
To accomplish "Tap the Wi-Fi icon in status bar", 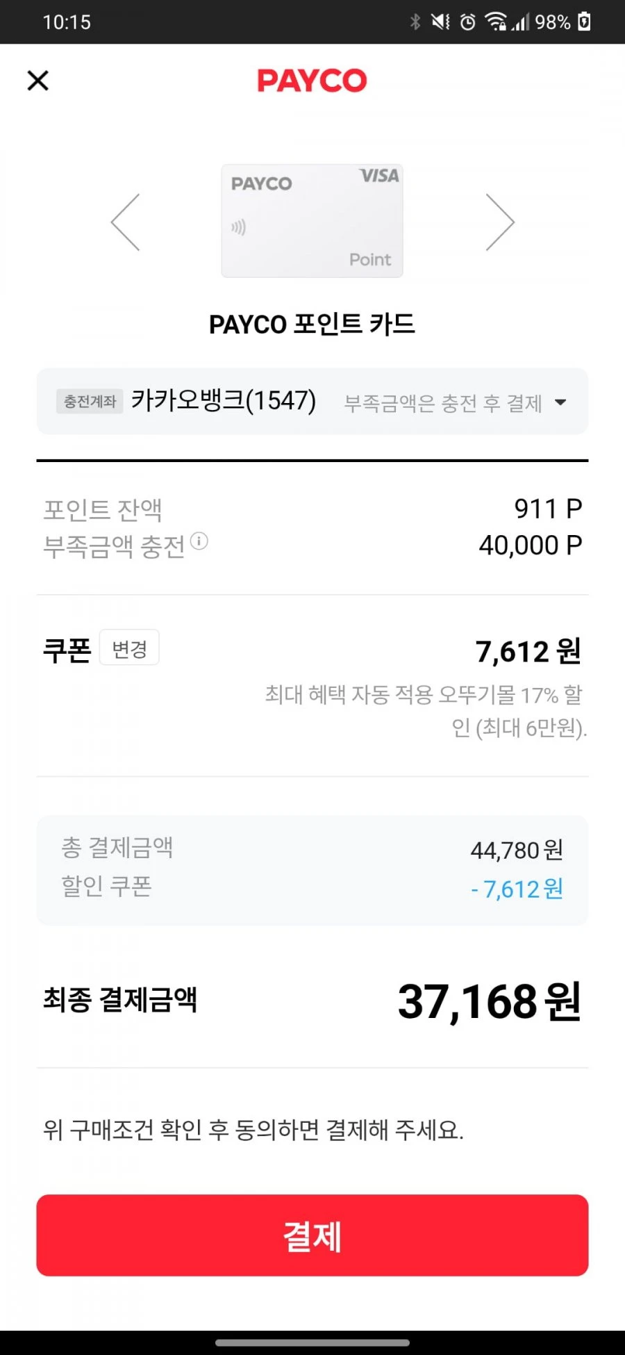I will (496, 22).
